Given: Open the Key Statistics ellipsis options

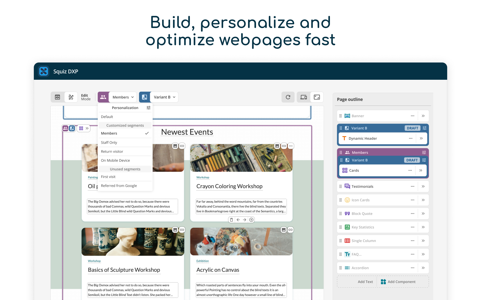Looking at the screenshot, I should click(413, 227).
